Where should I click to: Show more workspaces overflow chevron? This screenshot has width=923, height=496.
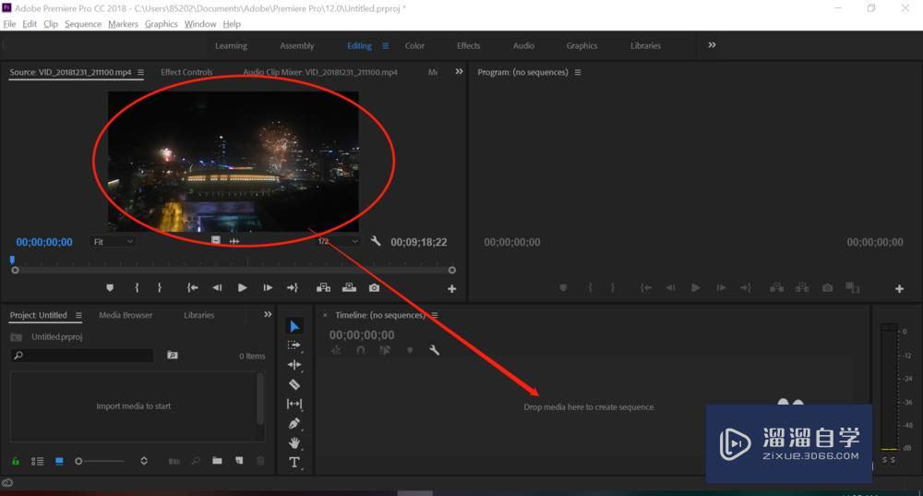(x=712, y=44)
